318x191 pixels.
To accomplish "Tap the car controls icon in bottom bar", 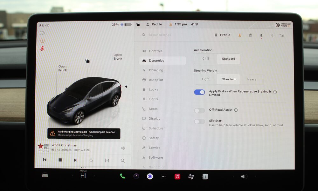I will 45,175.
